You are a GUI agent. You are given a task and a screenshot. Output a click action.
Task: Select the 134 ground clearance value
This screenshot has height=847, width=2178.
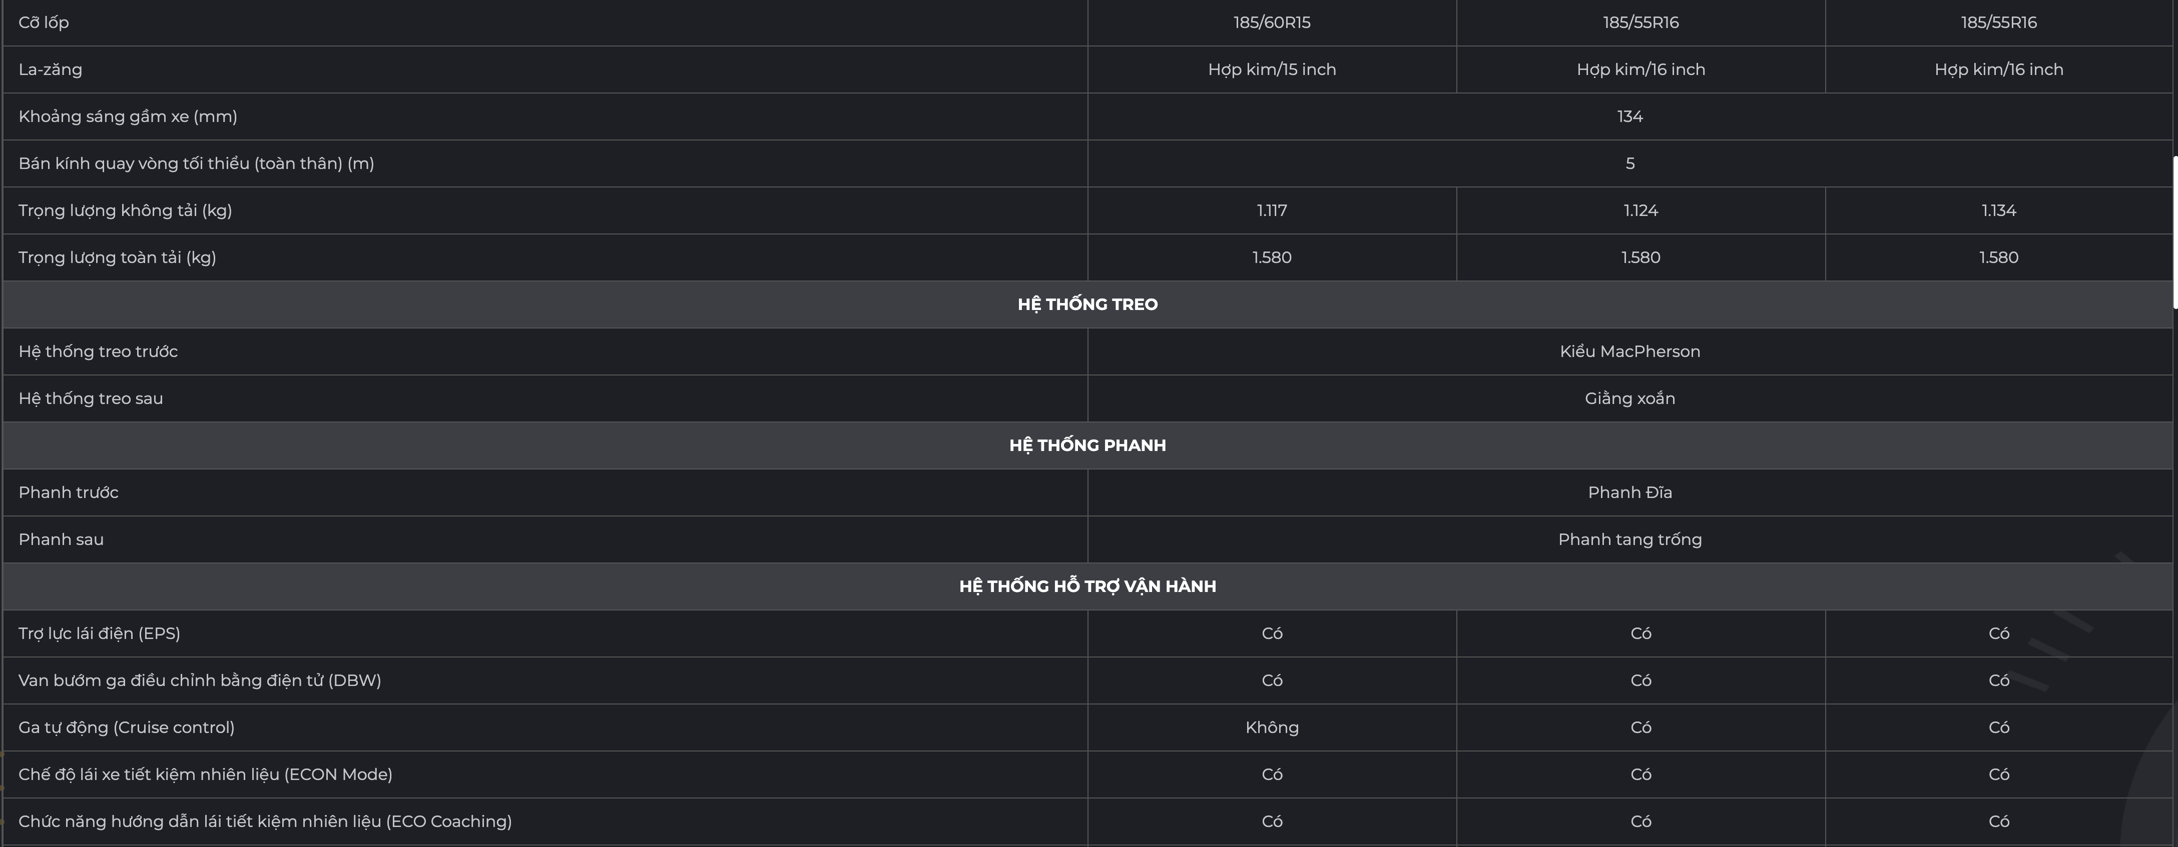[1629, 116]
